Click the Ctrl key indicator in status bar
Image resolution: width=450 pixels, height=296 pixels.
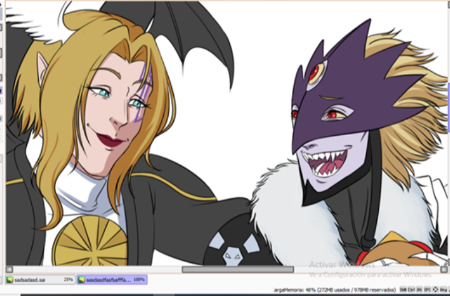411,289
